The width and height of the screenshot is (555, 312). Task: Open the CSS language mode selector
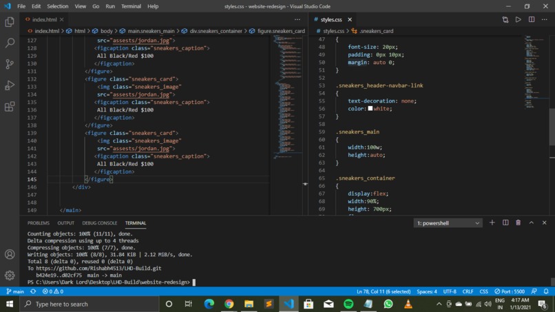(x=483, y=291)
